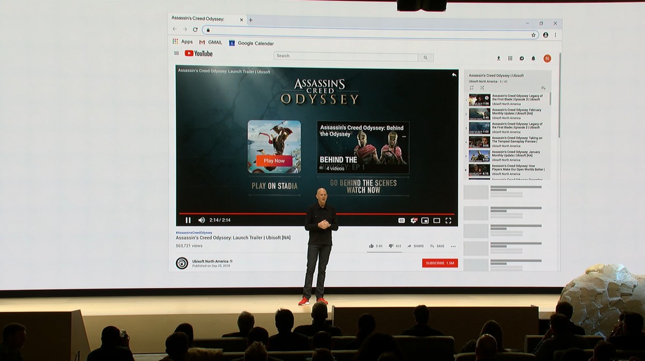645x361 pixels.
Task: Mute the video volume
Action: pos(202,220)
